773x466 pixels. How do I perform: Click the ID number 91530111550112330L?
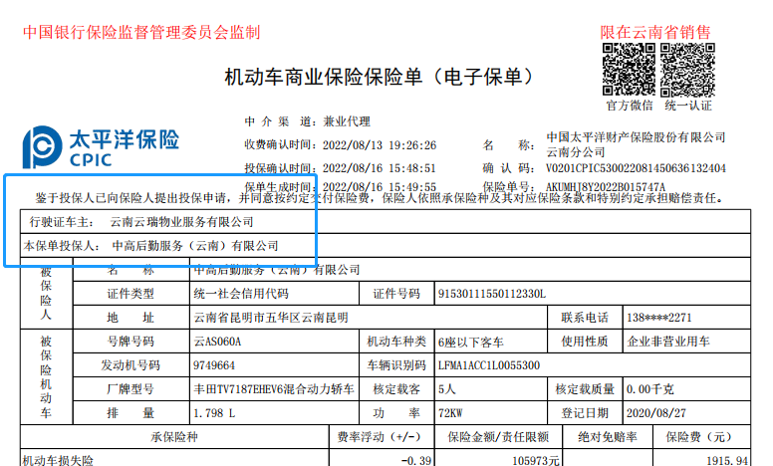tap(492, 293)
